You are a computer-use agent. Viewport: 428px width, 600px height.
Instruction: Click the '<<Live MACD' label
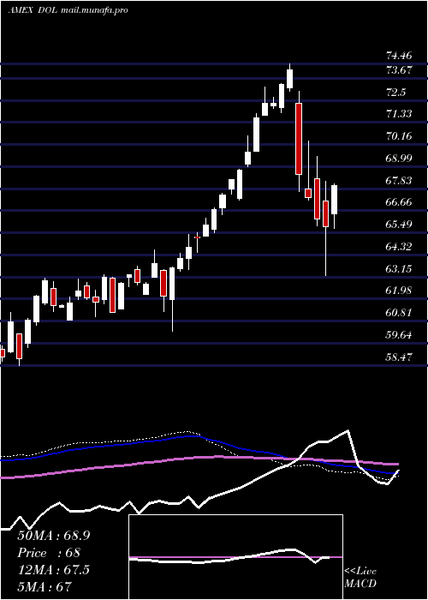click(x=360, y=578)
